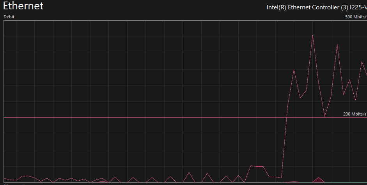Click the top border of the throughput graph
The image size is (367, 185).
[x=156, y=20]
